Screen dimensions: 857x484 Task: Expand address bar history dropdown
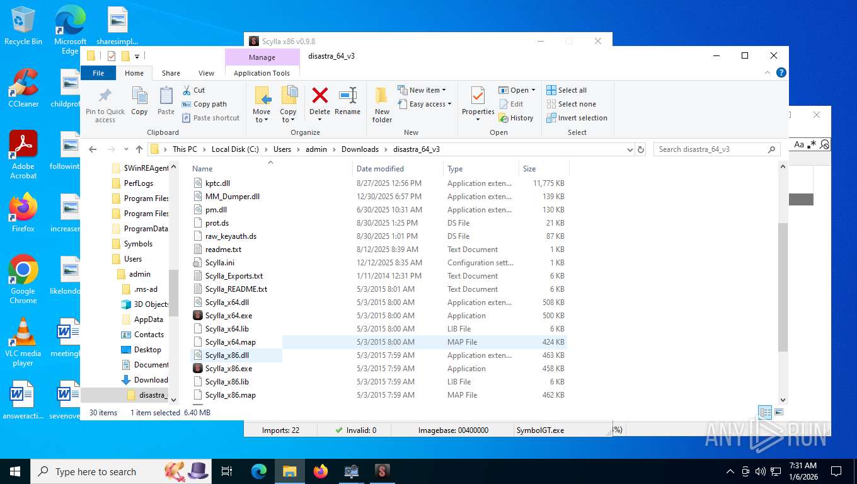coord(630,149)
